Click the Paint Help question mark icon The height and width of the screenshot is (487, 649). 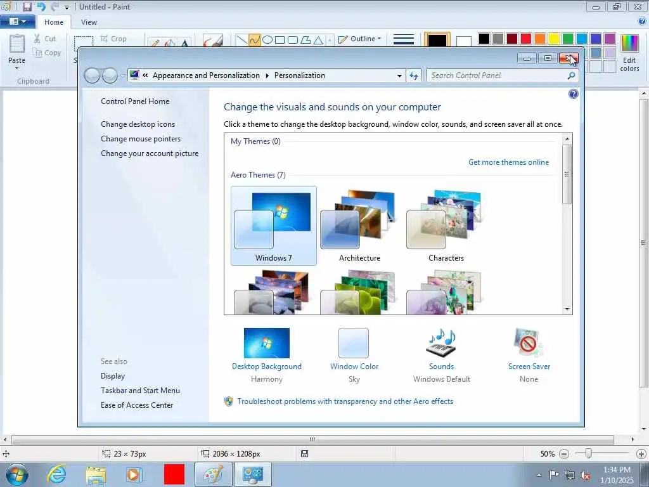(643, 21)
